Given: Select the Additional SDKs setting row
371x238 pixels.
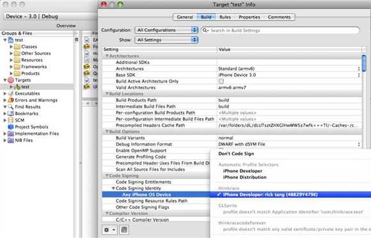Looking at the screenshot, I should pos(232,63).
